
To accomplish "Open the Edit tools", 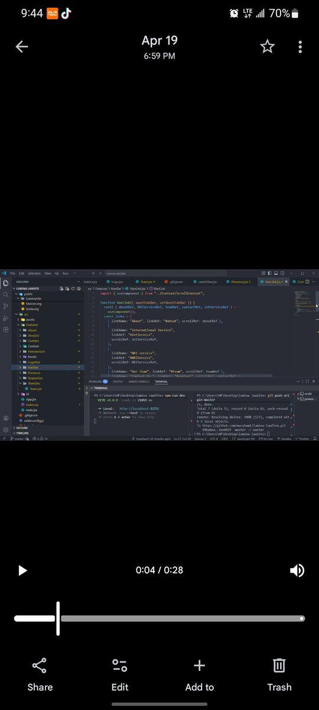I will click(120, 674).
